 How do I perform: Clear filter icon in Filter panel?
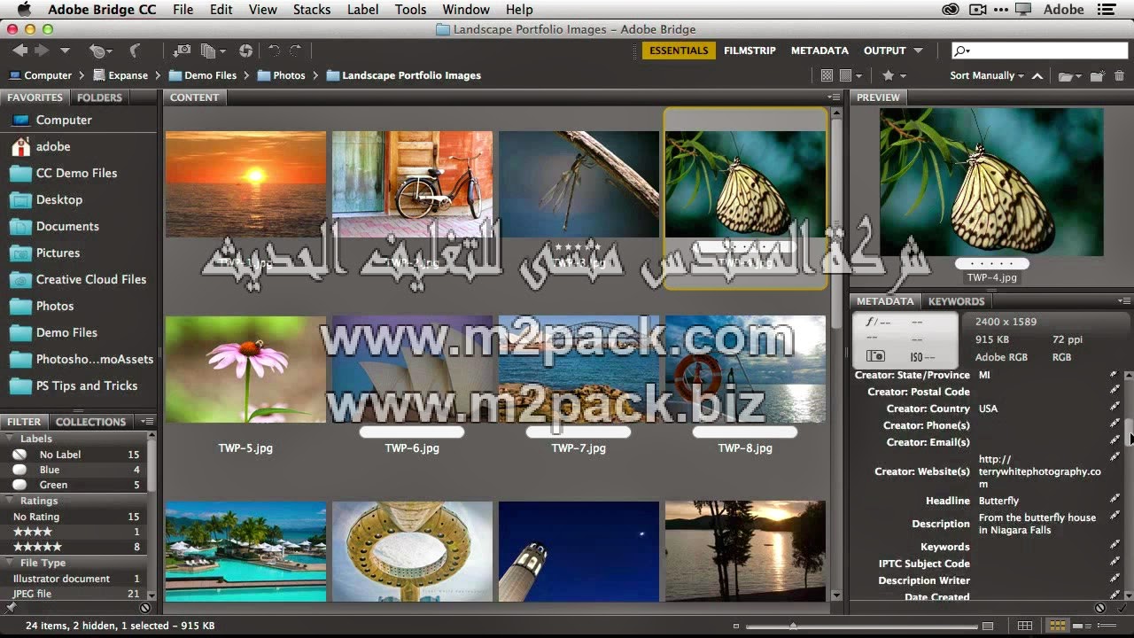click(x=145, y=608)
